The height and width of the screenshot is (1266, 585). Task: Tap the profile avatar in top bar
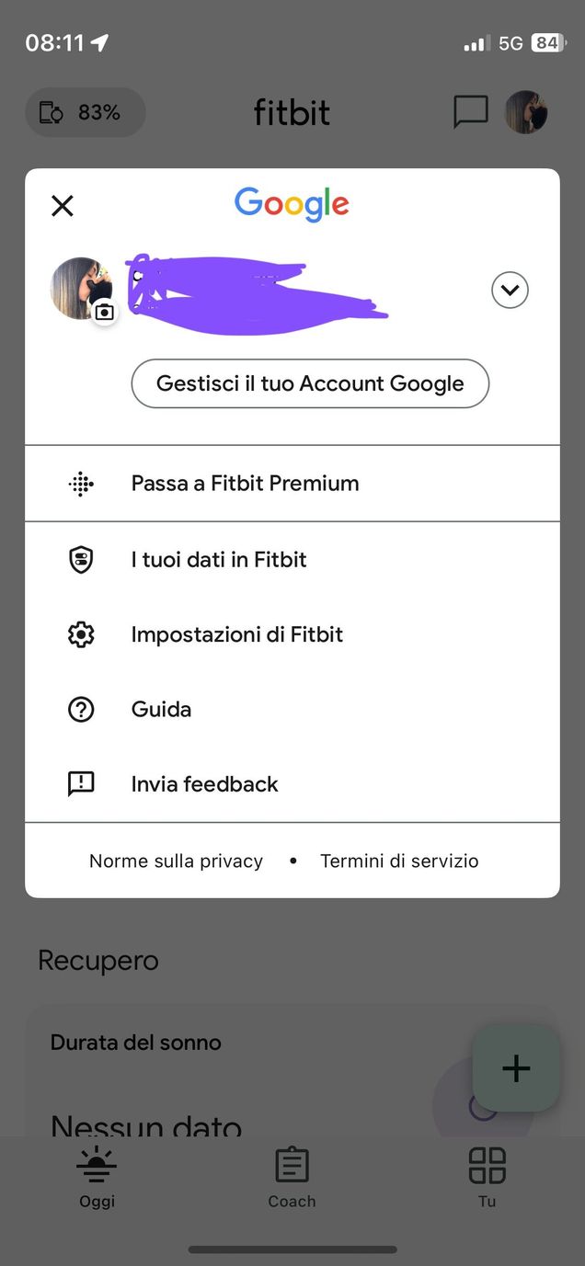click(527, 112)
